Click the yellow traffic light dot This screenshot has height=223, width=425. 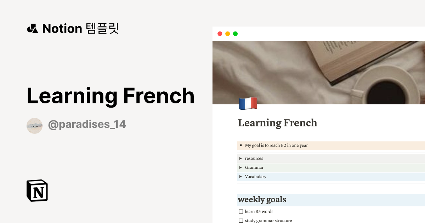(x=228, y=34)
